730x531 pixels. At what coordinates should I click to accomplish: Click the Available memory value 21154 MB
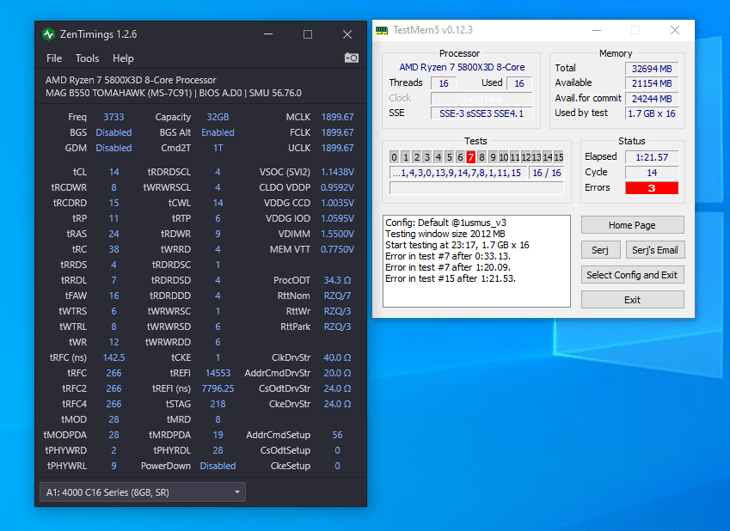click(651, 83)
